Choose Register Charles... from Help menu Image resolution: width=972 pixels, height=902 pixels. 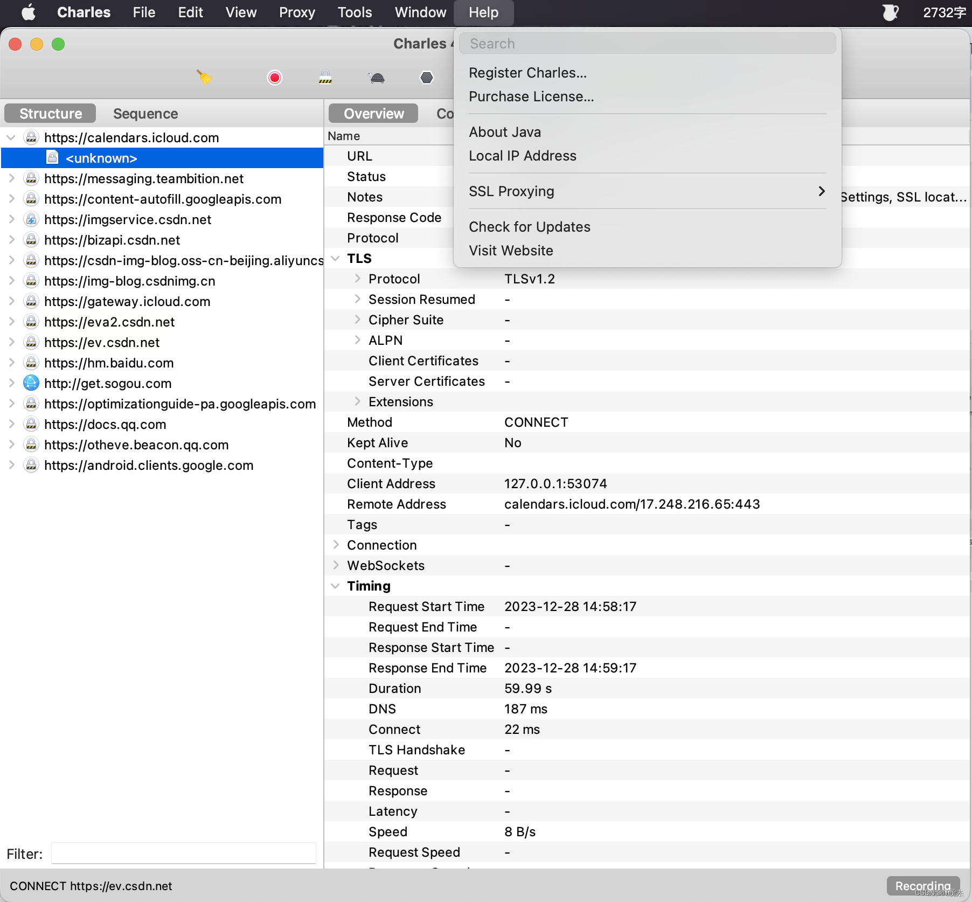tap(647, 73)
